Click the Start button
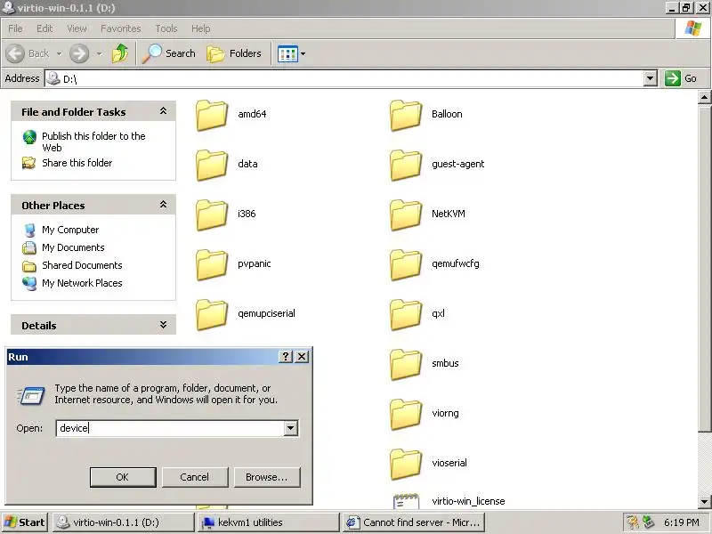Image resolution: width=712 pixels, height=534 pixels. coord(25,522)
